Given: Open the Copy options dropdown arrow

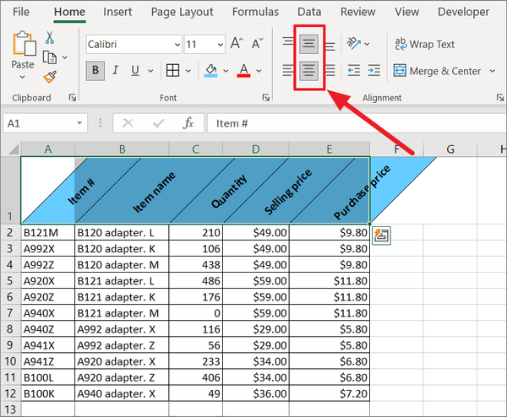Looking at the screenshot, I should coord(65,57).
